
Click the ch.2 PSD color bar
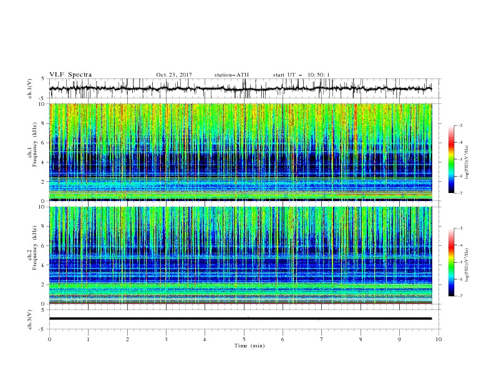pyautogui.click(x=451, y=262)
